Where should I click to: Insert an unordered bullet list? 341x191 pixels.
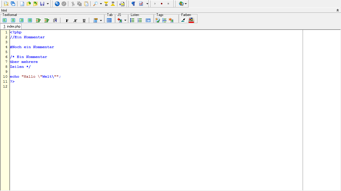point(132,20)
